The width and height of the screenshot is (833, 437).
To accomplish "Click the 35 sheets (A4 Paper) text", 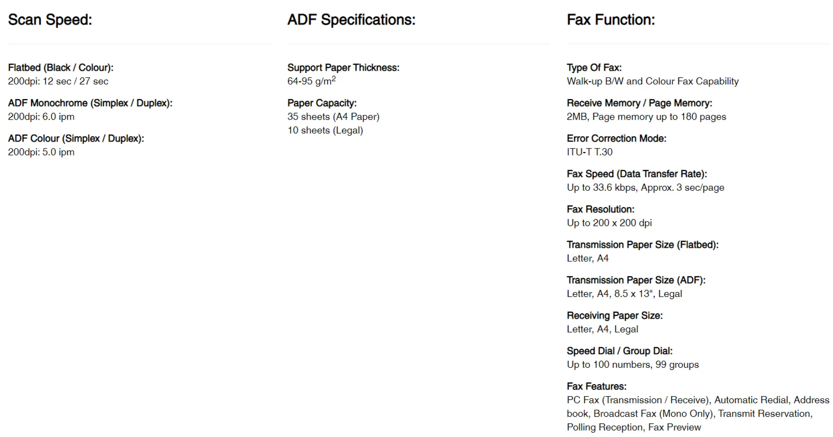I will point(333,117).
